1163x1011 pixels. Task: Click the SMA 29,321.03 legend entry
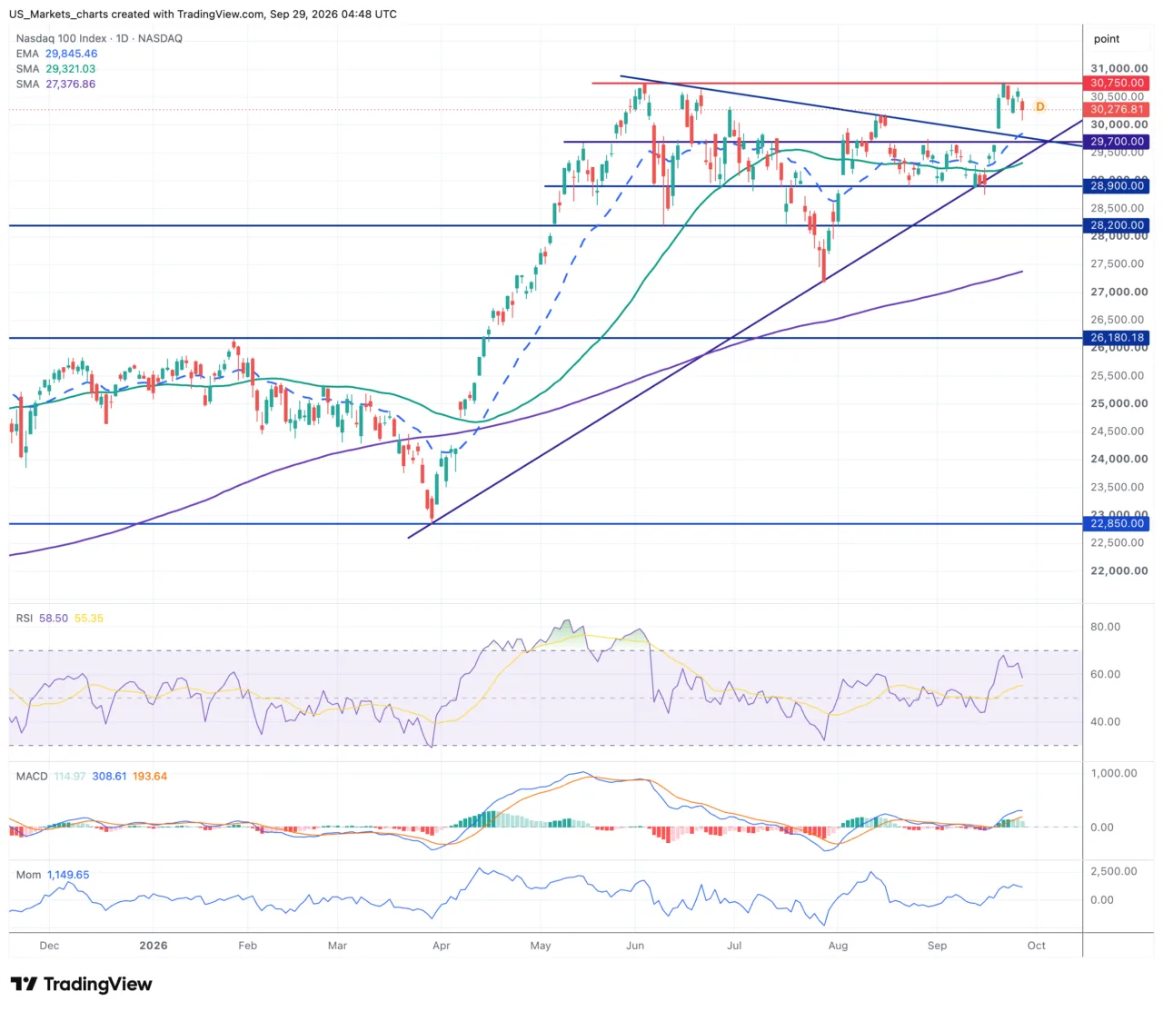55,69
